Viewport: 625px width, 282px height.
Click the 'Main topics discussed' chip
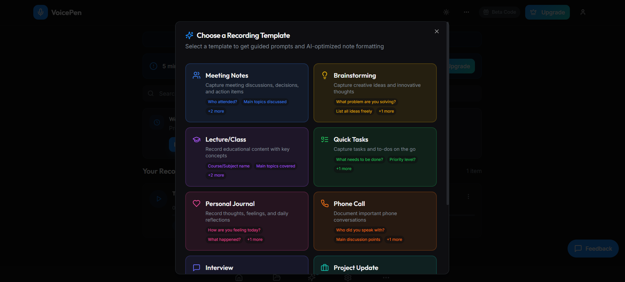265,102
